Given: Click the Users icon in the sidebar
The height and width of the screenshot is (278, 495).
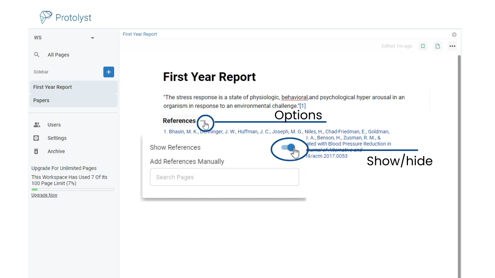Looking at the screenshot, I should tap(37, 125).
